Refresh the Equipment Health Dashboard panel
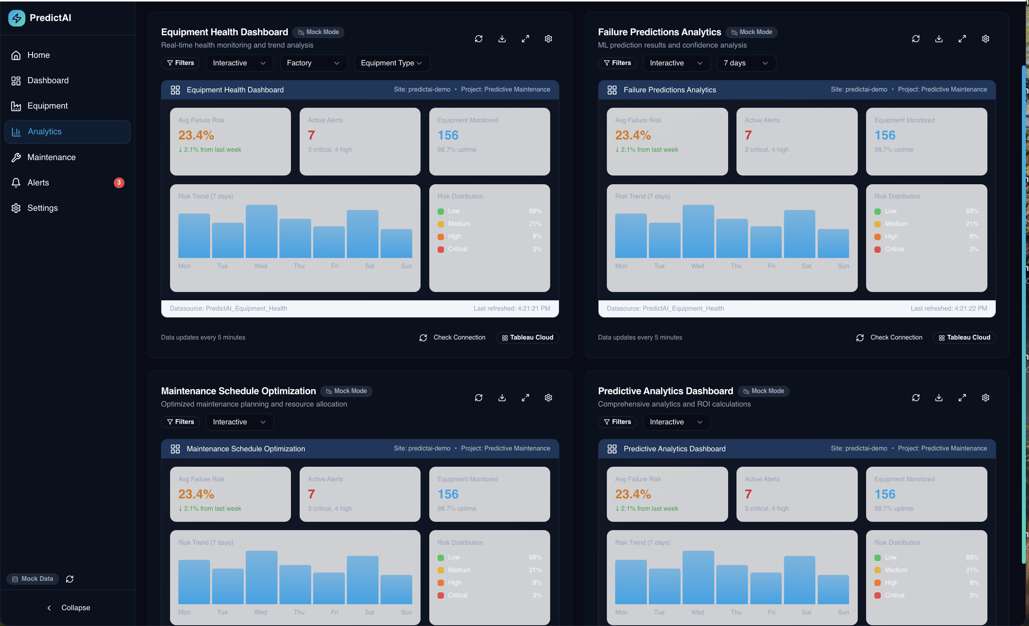Image resolution: width=1029 pixels, height=626 pixels. pos(478,39)
